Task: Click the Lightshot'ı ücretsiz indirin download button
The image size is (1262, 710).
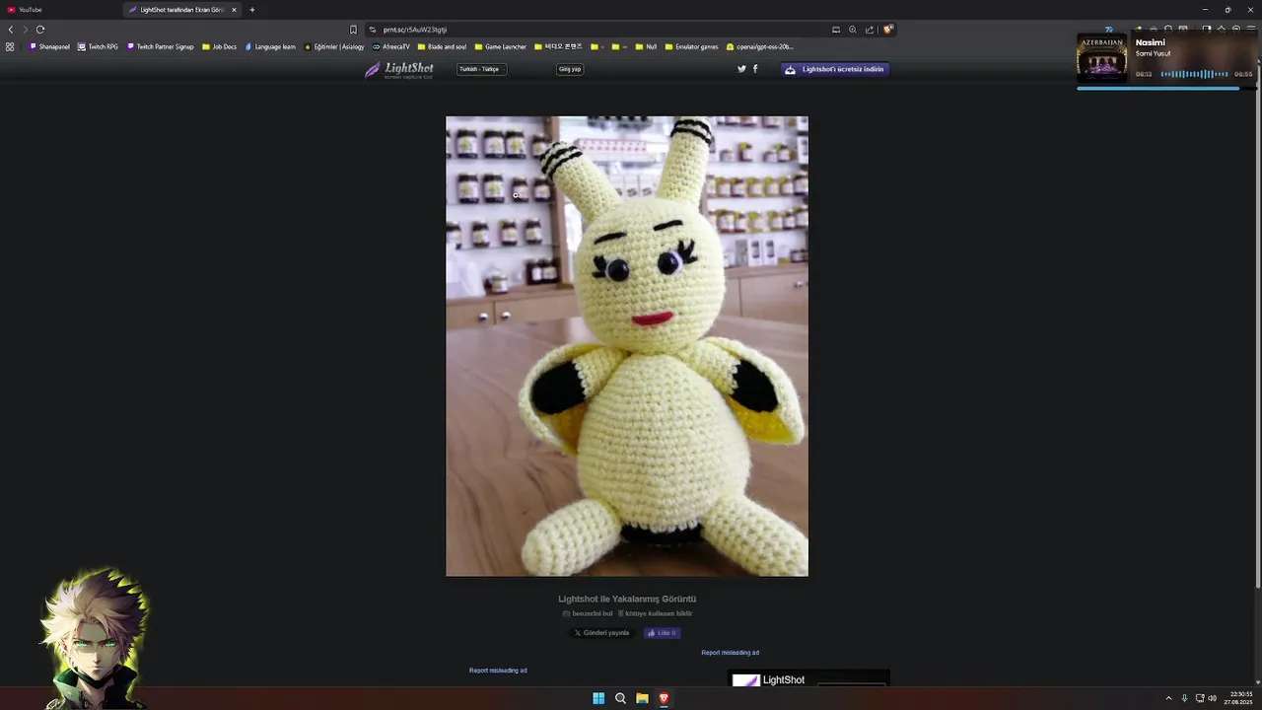Action: pos(836,69)
